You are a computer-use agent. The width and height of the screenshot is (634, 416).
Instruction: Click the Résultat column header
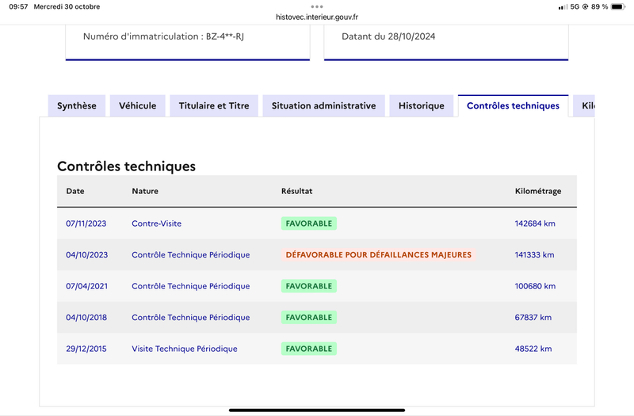pos(296,191)
